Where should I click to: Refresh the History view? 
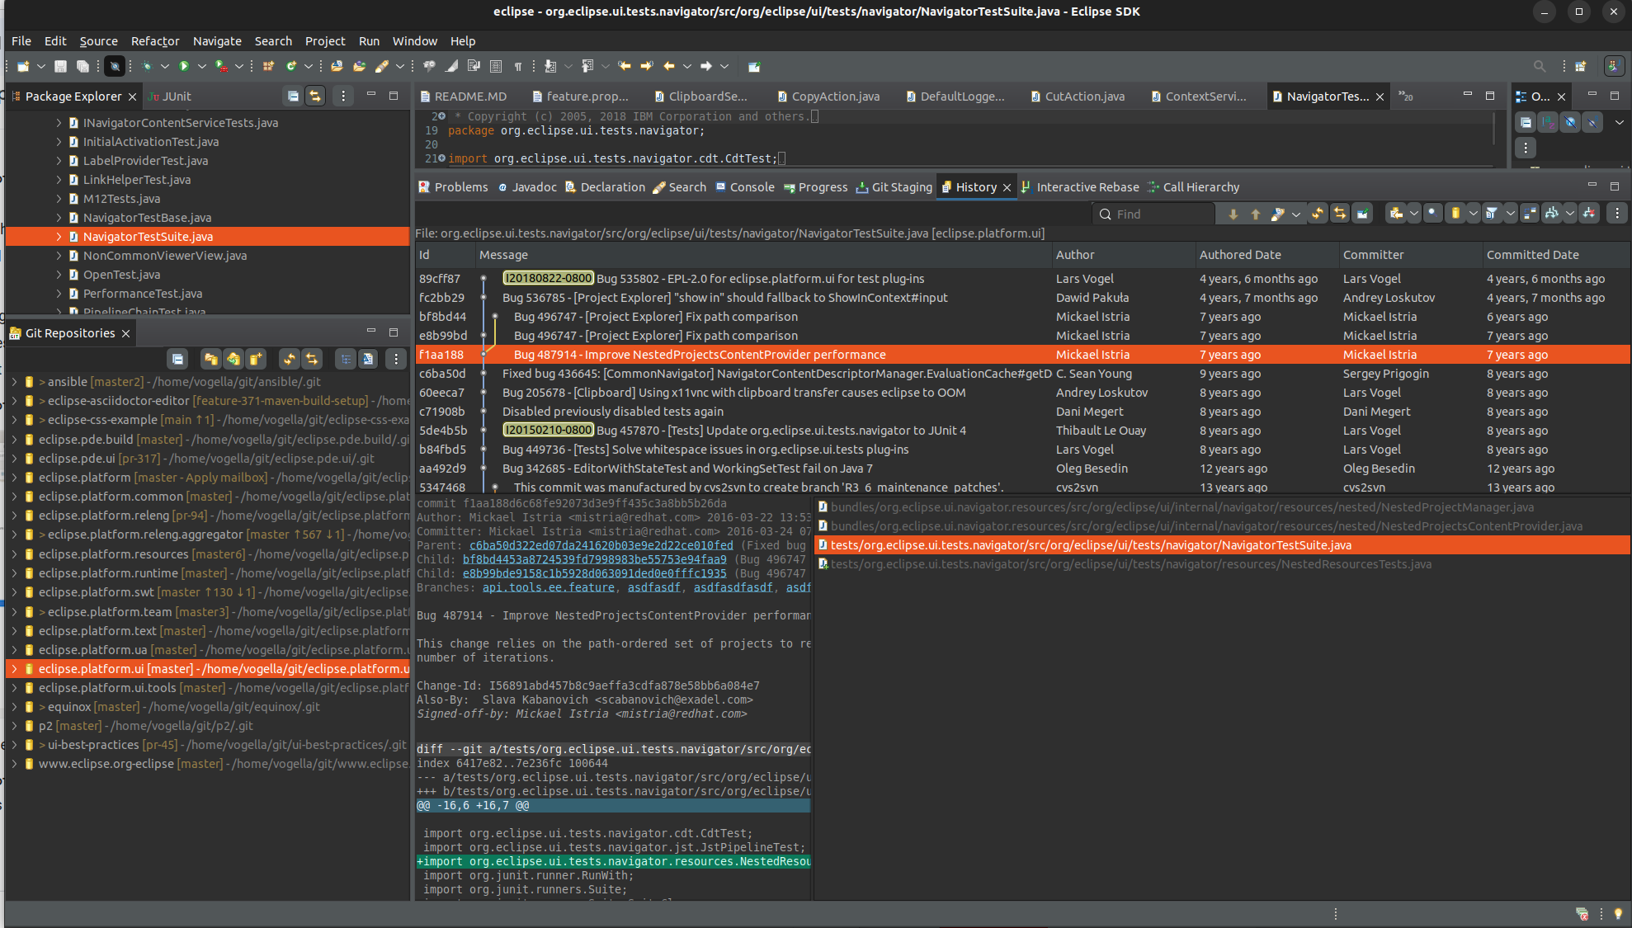coord(1318,213)
